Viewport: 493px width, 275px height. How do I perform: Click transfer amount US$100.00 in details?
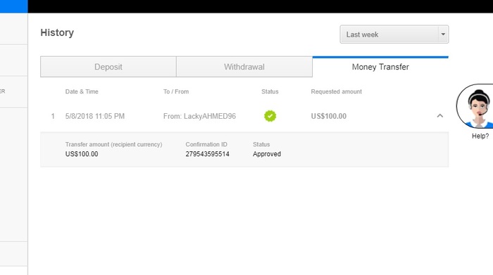coord(82,154)
